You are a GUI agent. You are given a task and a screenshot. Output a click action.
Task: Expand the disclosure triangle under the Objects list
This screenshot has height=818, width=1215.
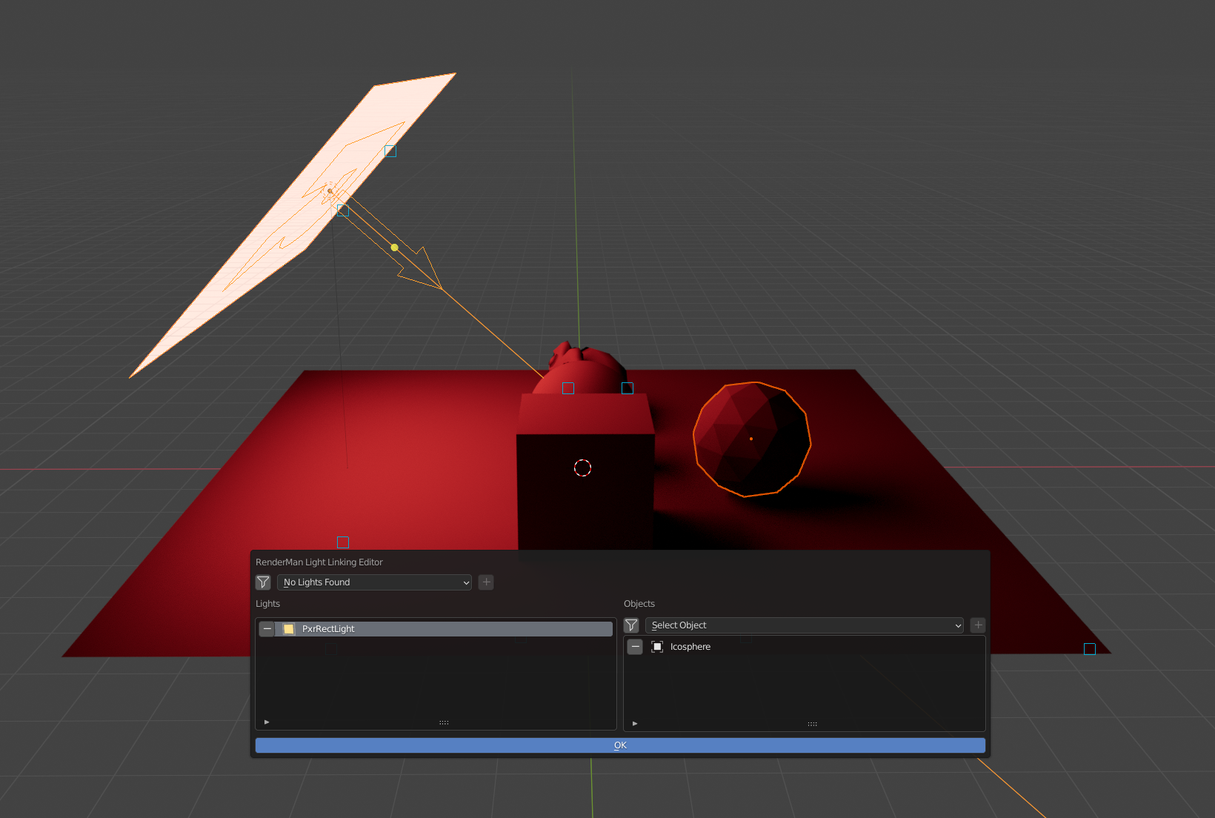pos(635,723)
